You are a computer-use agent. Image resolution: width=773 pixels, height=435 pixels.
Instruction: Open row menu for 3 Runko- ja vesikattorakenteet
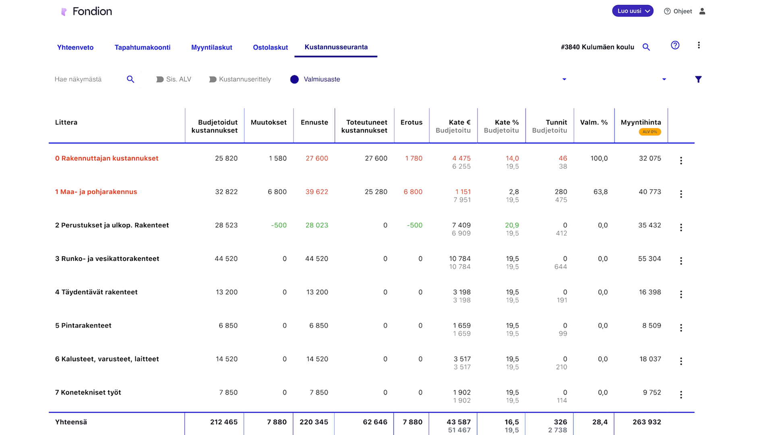[x=681, y=261]
